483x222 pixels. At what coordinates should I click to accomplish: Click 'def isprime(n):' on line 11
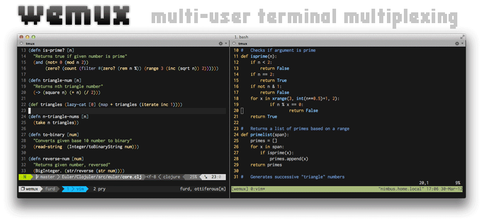point(259,57)
